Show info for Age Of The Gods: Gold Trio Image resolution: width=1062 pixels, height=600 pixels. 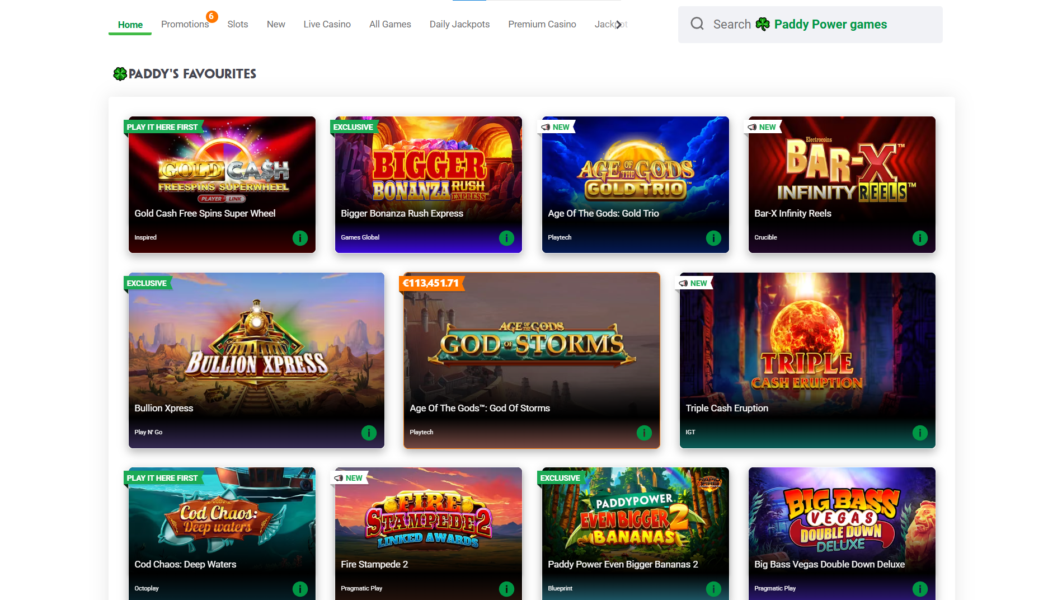[713, 238]
